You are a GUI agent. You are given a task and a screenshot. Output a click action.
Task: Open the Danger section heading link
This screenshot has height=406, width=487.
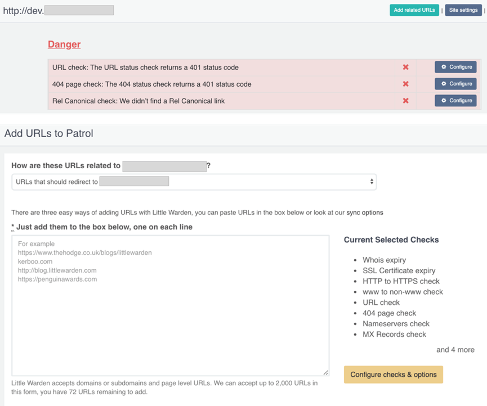64,44
